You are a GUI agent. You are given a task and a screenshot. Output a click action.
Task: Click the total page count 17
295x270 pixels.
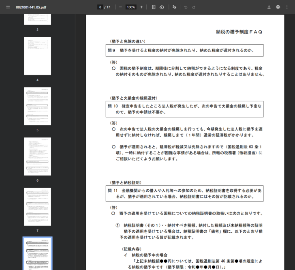point(108,7)
